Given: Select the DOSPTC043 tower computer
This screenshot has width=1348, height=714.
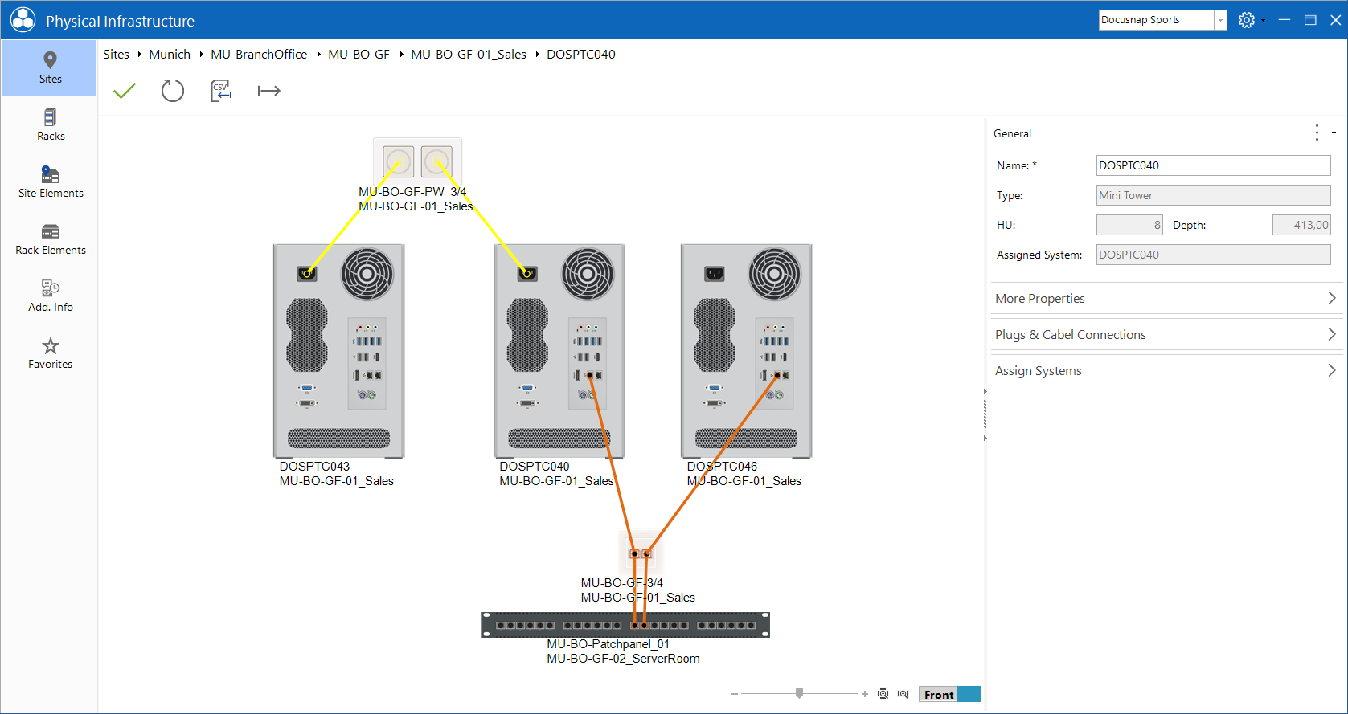Looking at the screenshot, I should 338,351.
